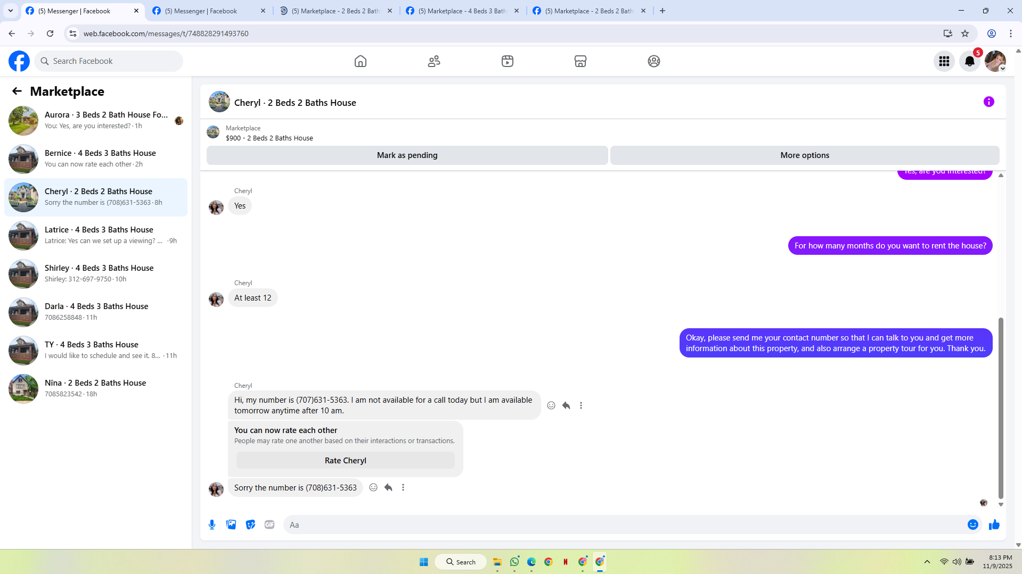
Task: Go to the Home feed icon
Action: (361, 61)
